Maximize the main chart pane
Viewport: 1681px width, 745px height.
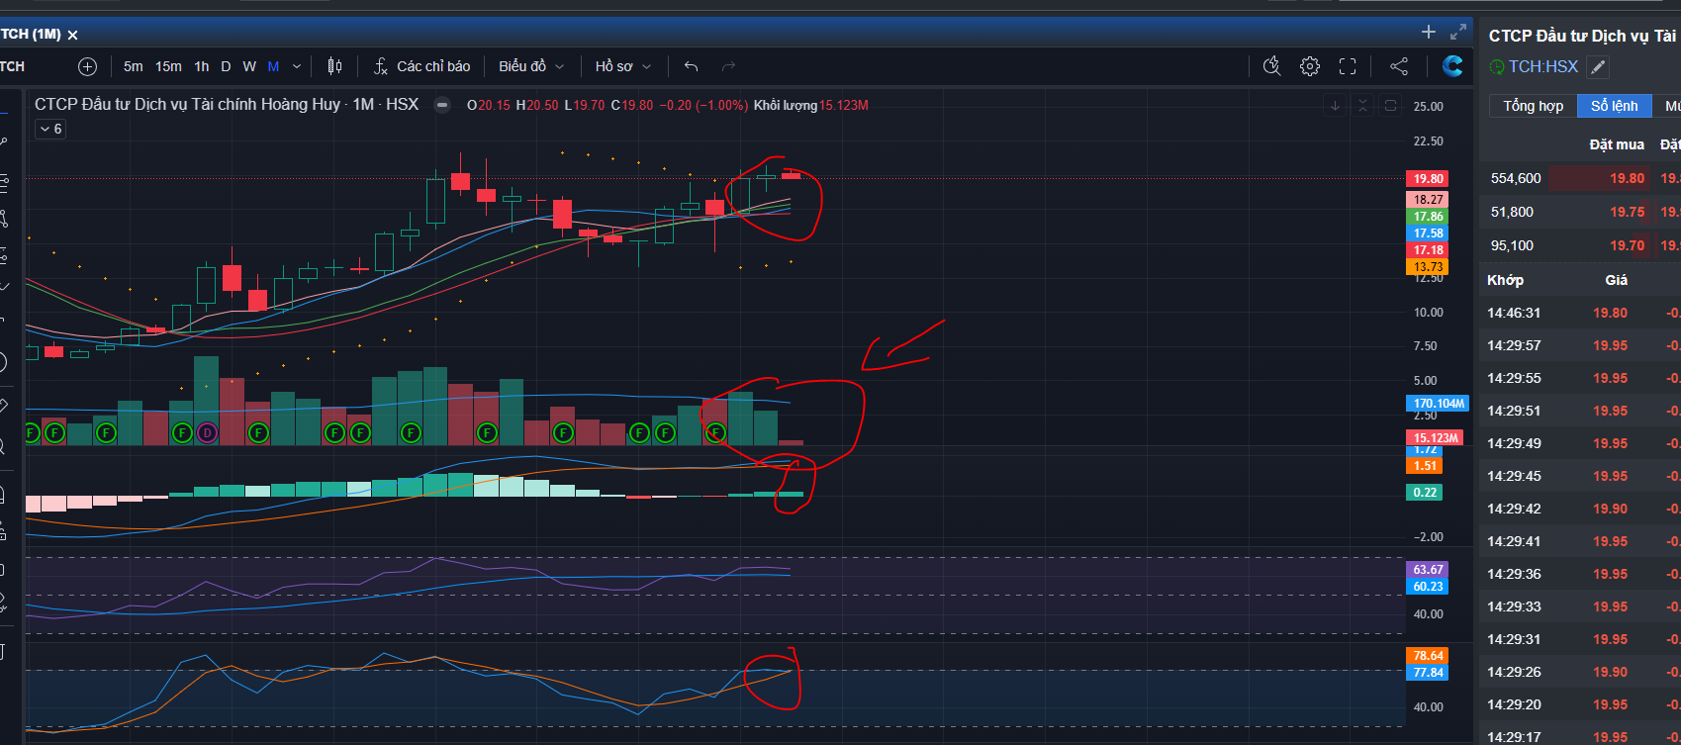(1390, 105)
